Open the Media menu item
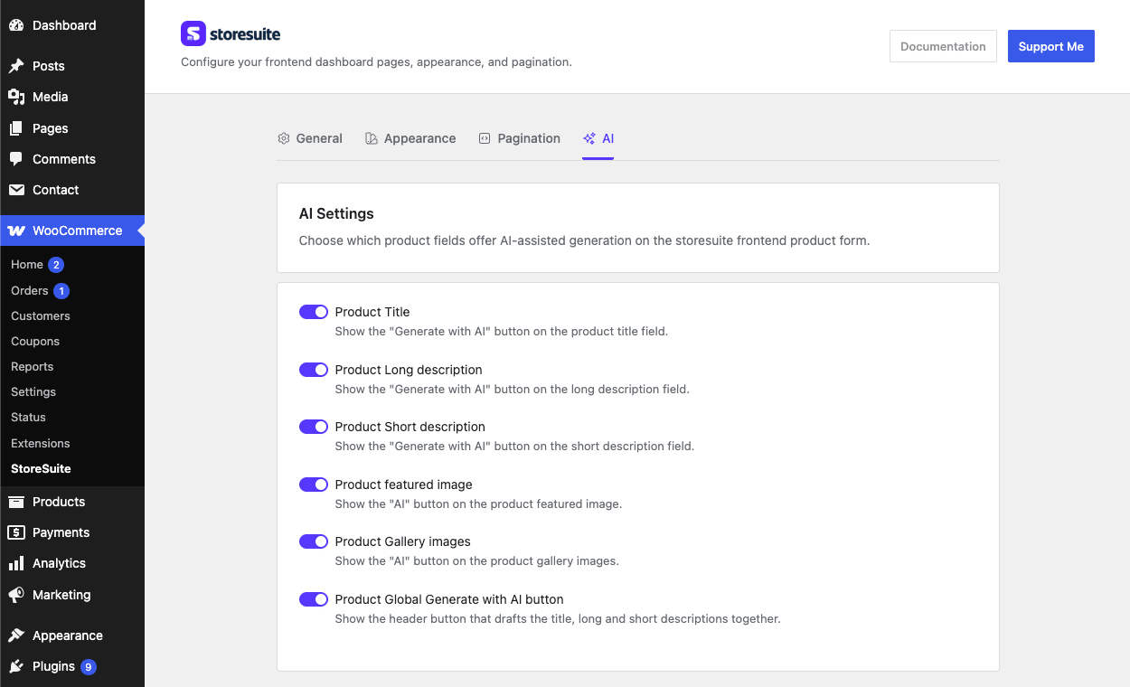Viewport: 1130px width, 687px height. click(x=72, y=97)
